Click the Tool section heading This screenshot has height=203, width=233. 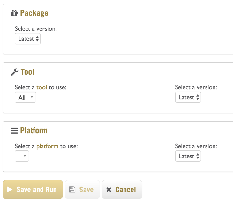tap(27, 72)
